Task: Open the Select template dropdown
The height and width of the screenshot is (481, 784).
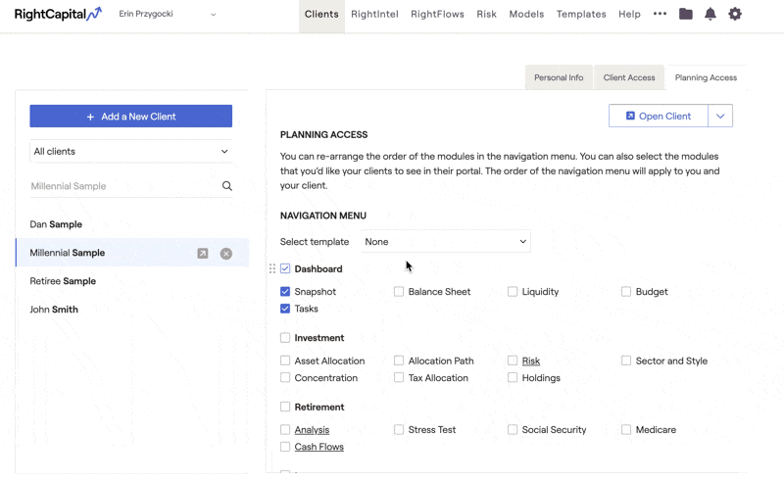Action: pos(446,242)
